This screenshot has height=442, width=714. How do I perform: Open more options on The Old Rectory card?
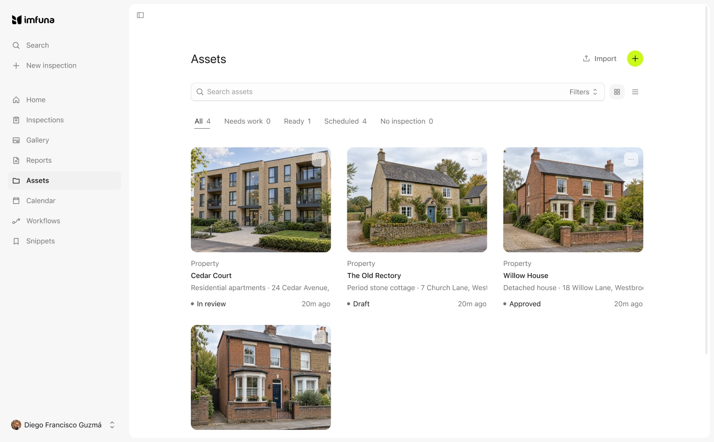475,159
